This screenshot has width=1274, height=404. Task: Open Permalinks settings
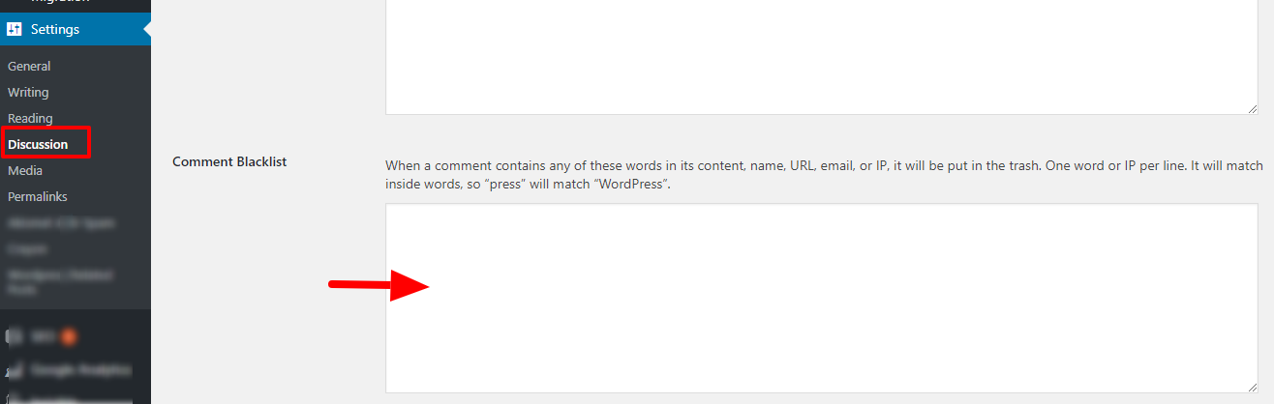pos(36,196)
